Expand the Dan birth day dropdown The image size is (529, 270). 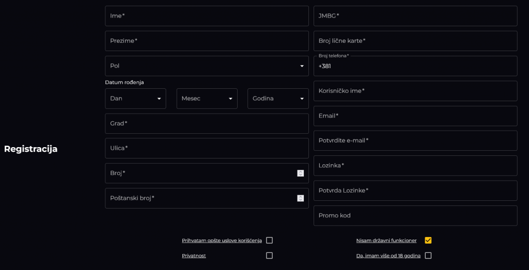pyautogui.click(x=136, y=99)
